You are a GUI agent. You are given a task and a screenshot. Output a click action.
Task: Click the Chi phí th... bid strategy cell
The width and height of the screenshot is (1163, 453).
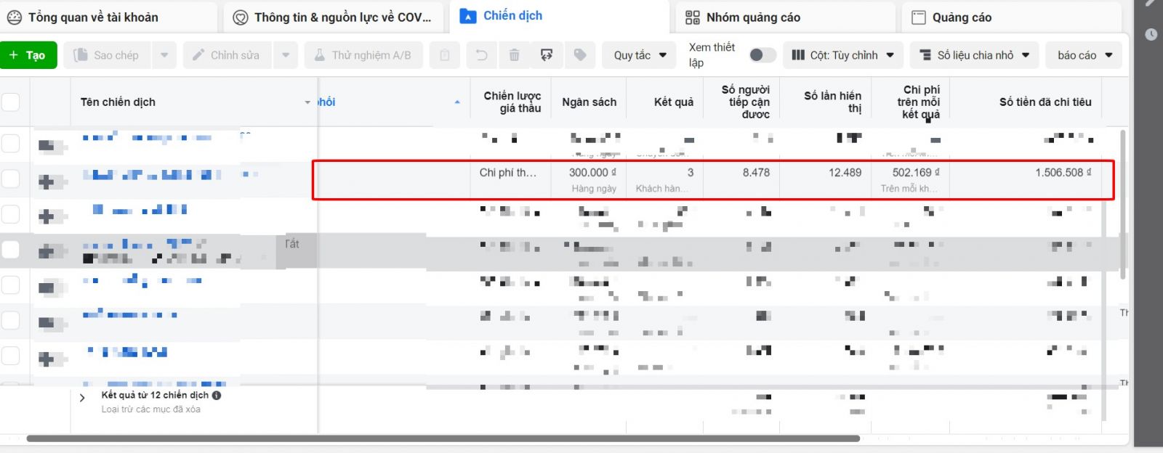pos(508,173)
